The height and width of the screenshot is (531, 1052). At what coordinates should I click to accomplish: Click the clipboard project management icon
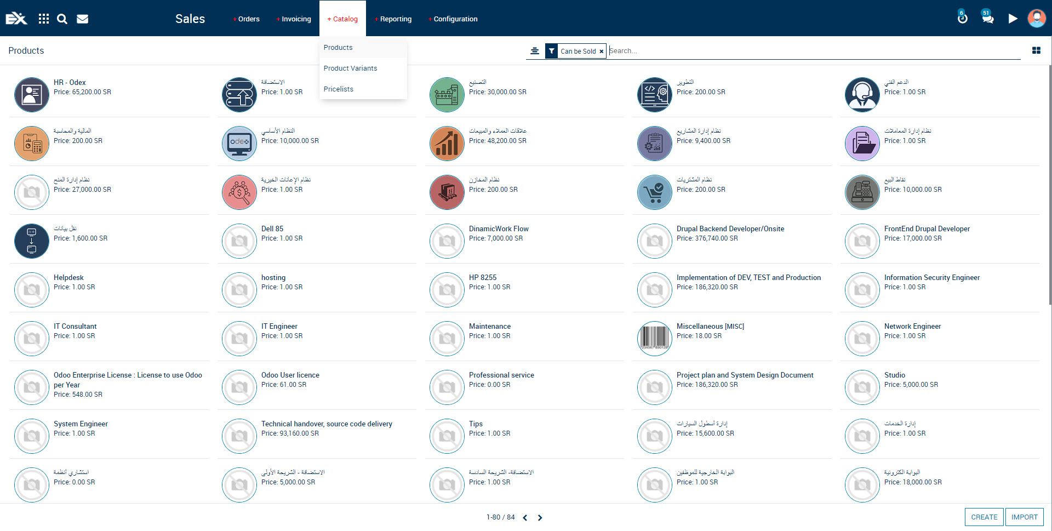[x=655, y=144]
